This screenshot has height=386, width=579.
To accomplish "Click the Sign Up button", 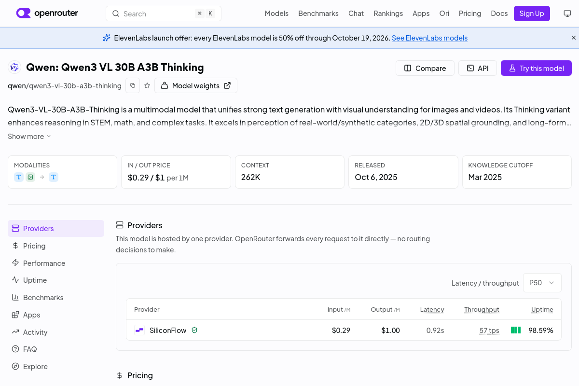I will (532, 14).
